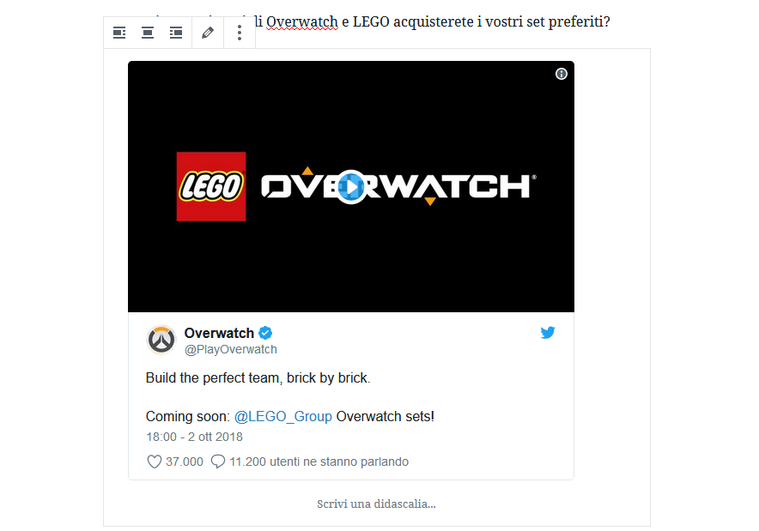759x531 pixels.
Task: Click the Overwatch profile avatar
Action: pyautogui.click(x=161, y=340)
